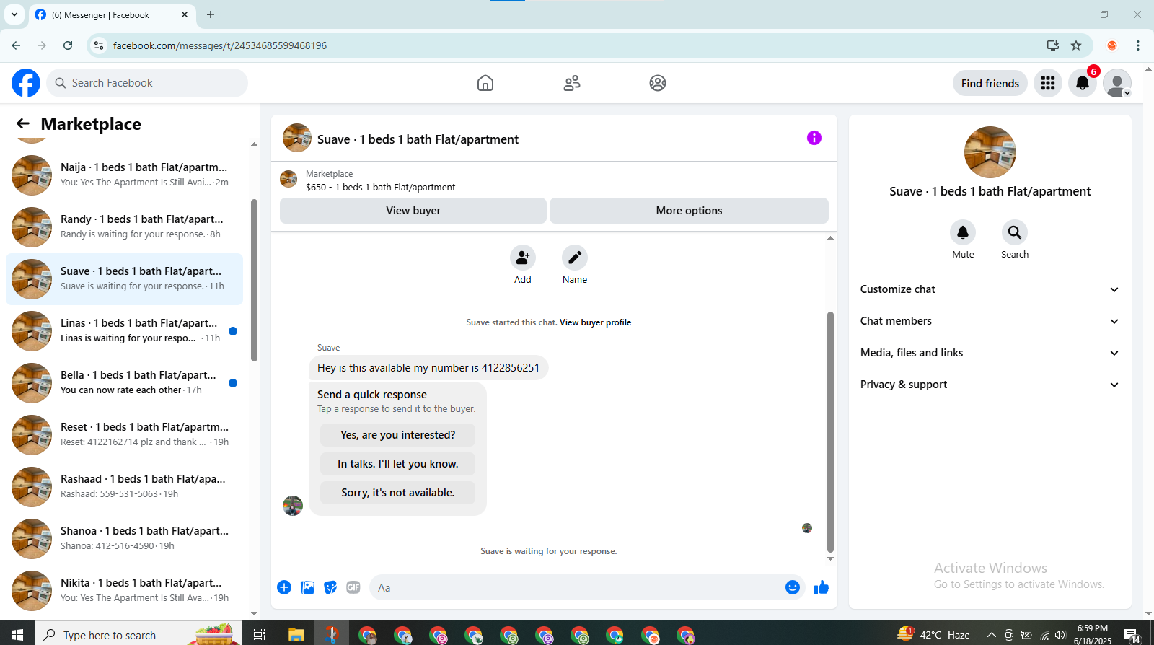The height and width of the screenshot is (645, 1154).
Task: Click the View buyer button
Action: [413, 211]
